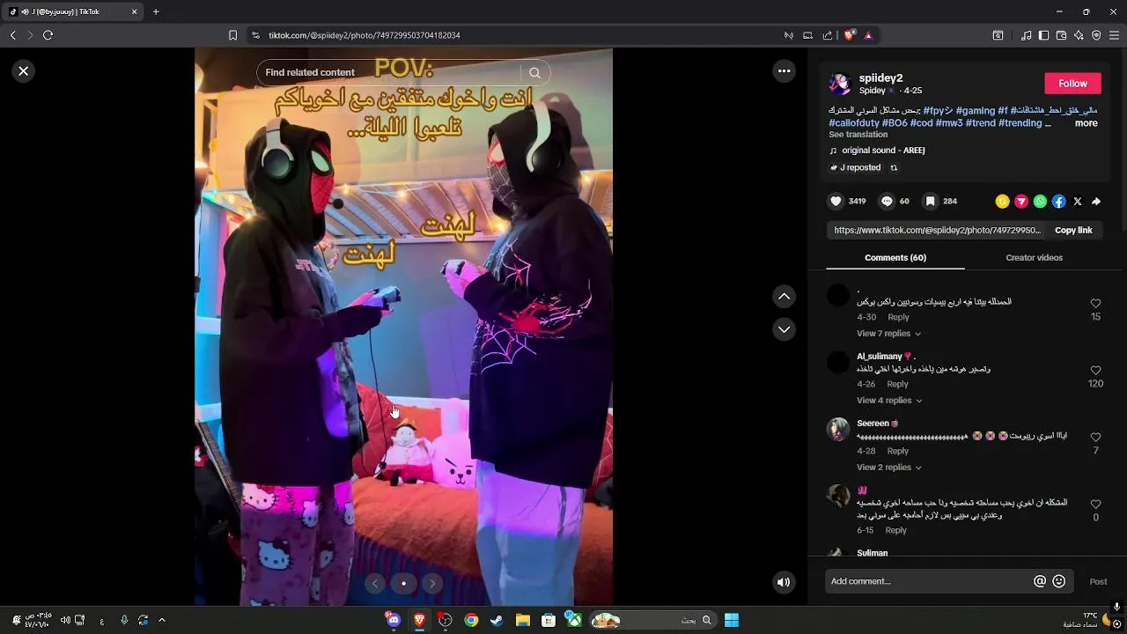Screen dimensions: 1127x634
Task: Open the emoji picker in the comment box
Action: pyautogui.click(x=1059, y=581)
